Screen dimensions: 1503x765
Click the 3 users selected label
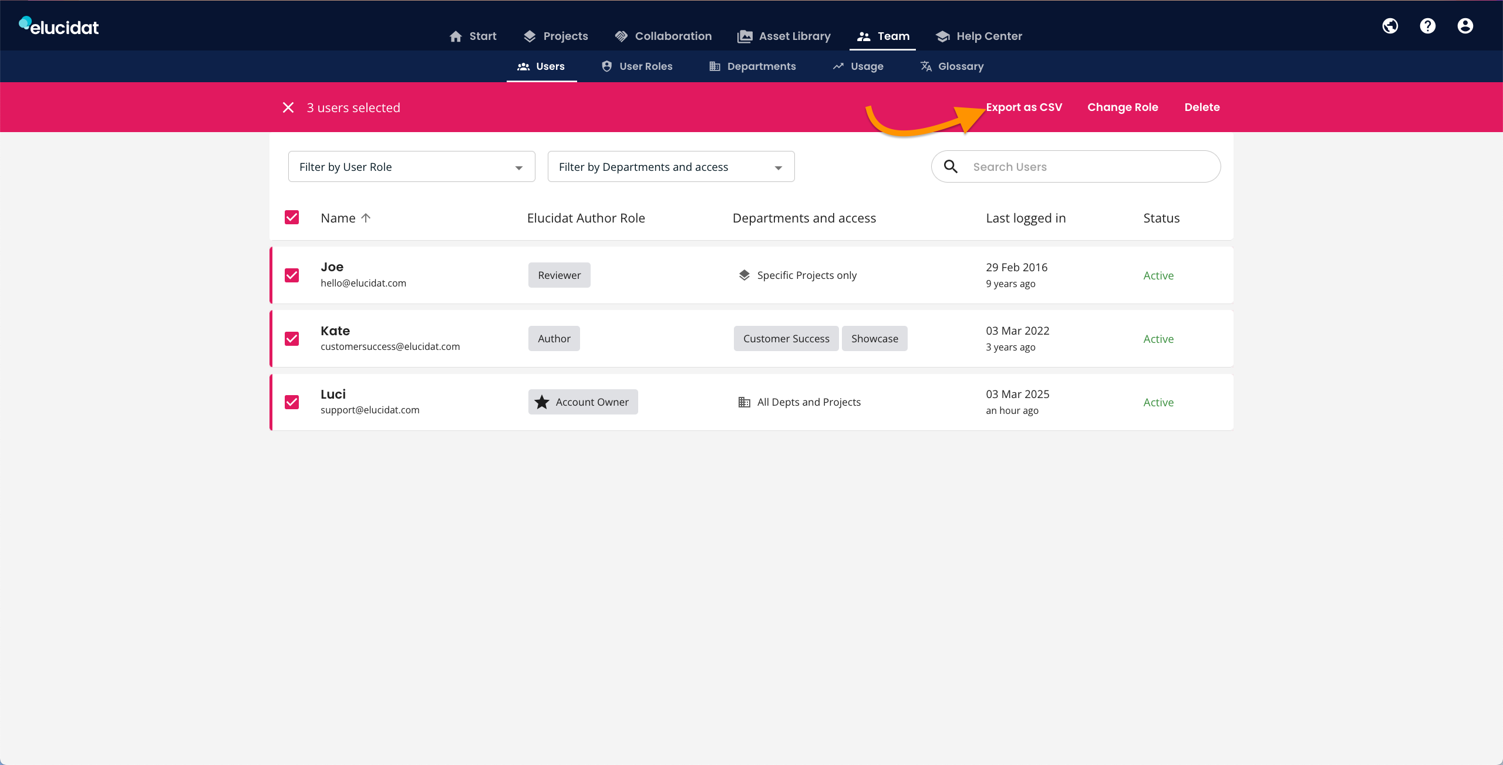click(353, 107)
